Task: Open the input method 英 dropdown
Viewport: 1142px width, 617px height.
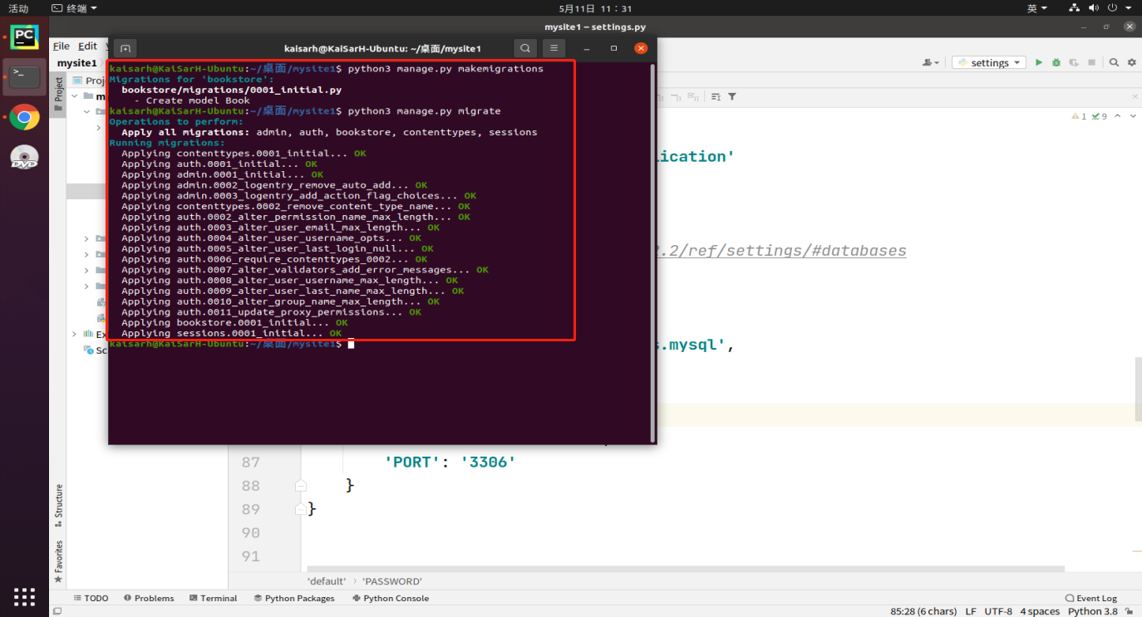Action: pyautogui.click(x=1036, y=8)
